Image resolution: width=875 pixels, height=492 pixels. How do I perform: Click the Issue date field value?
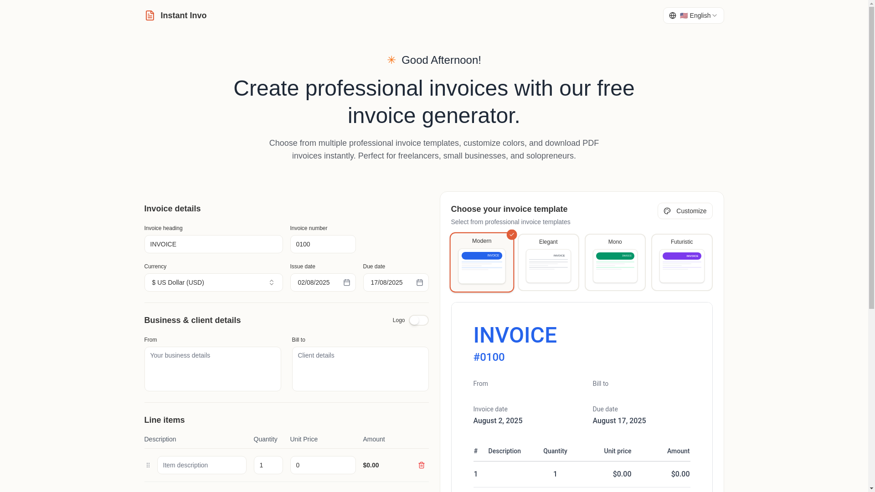point(314,282)
